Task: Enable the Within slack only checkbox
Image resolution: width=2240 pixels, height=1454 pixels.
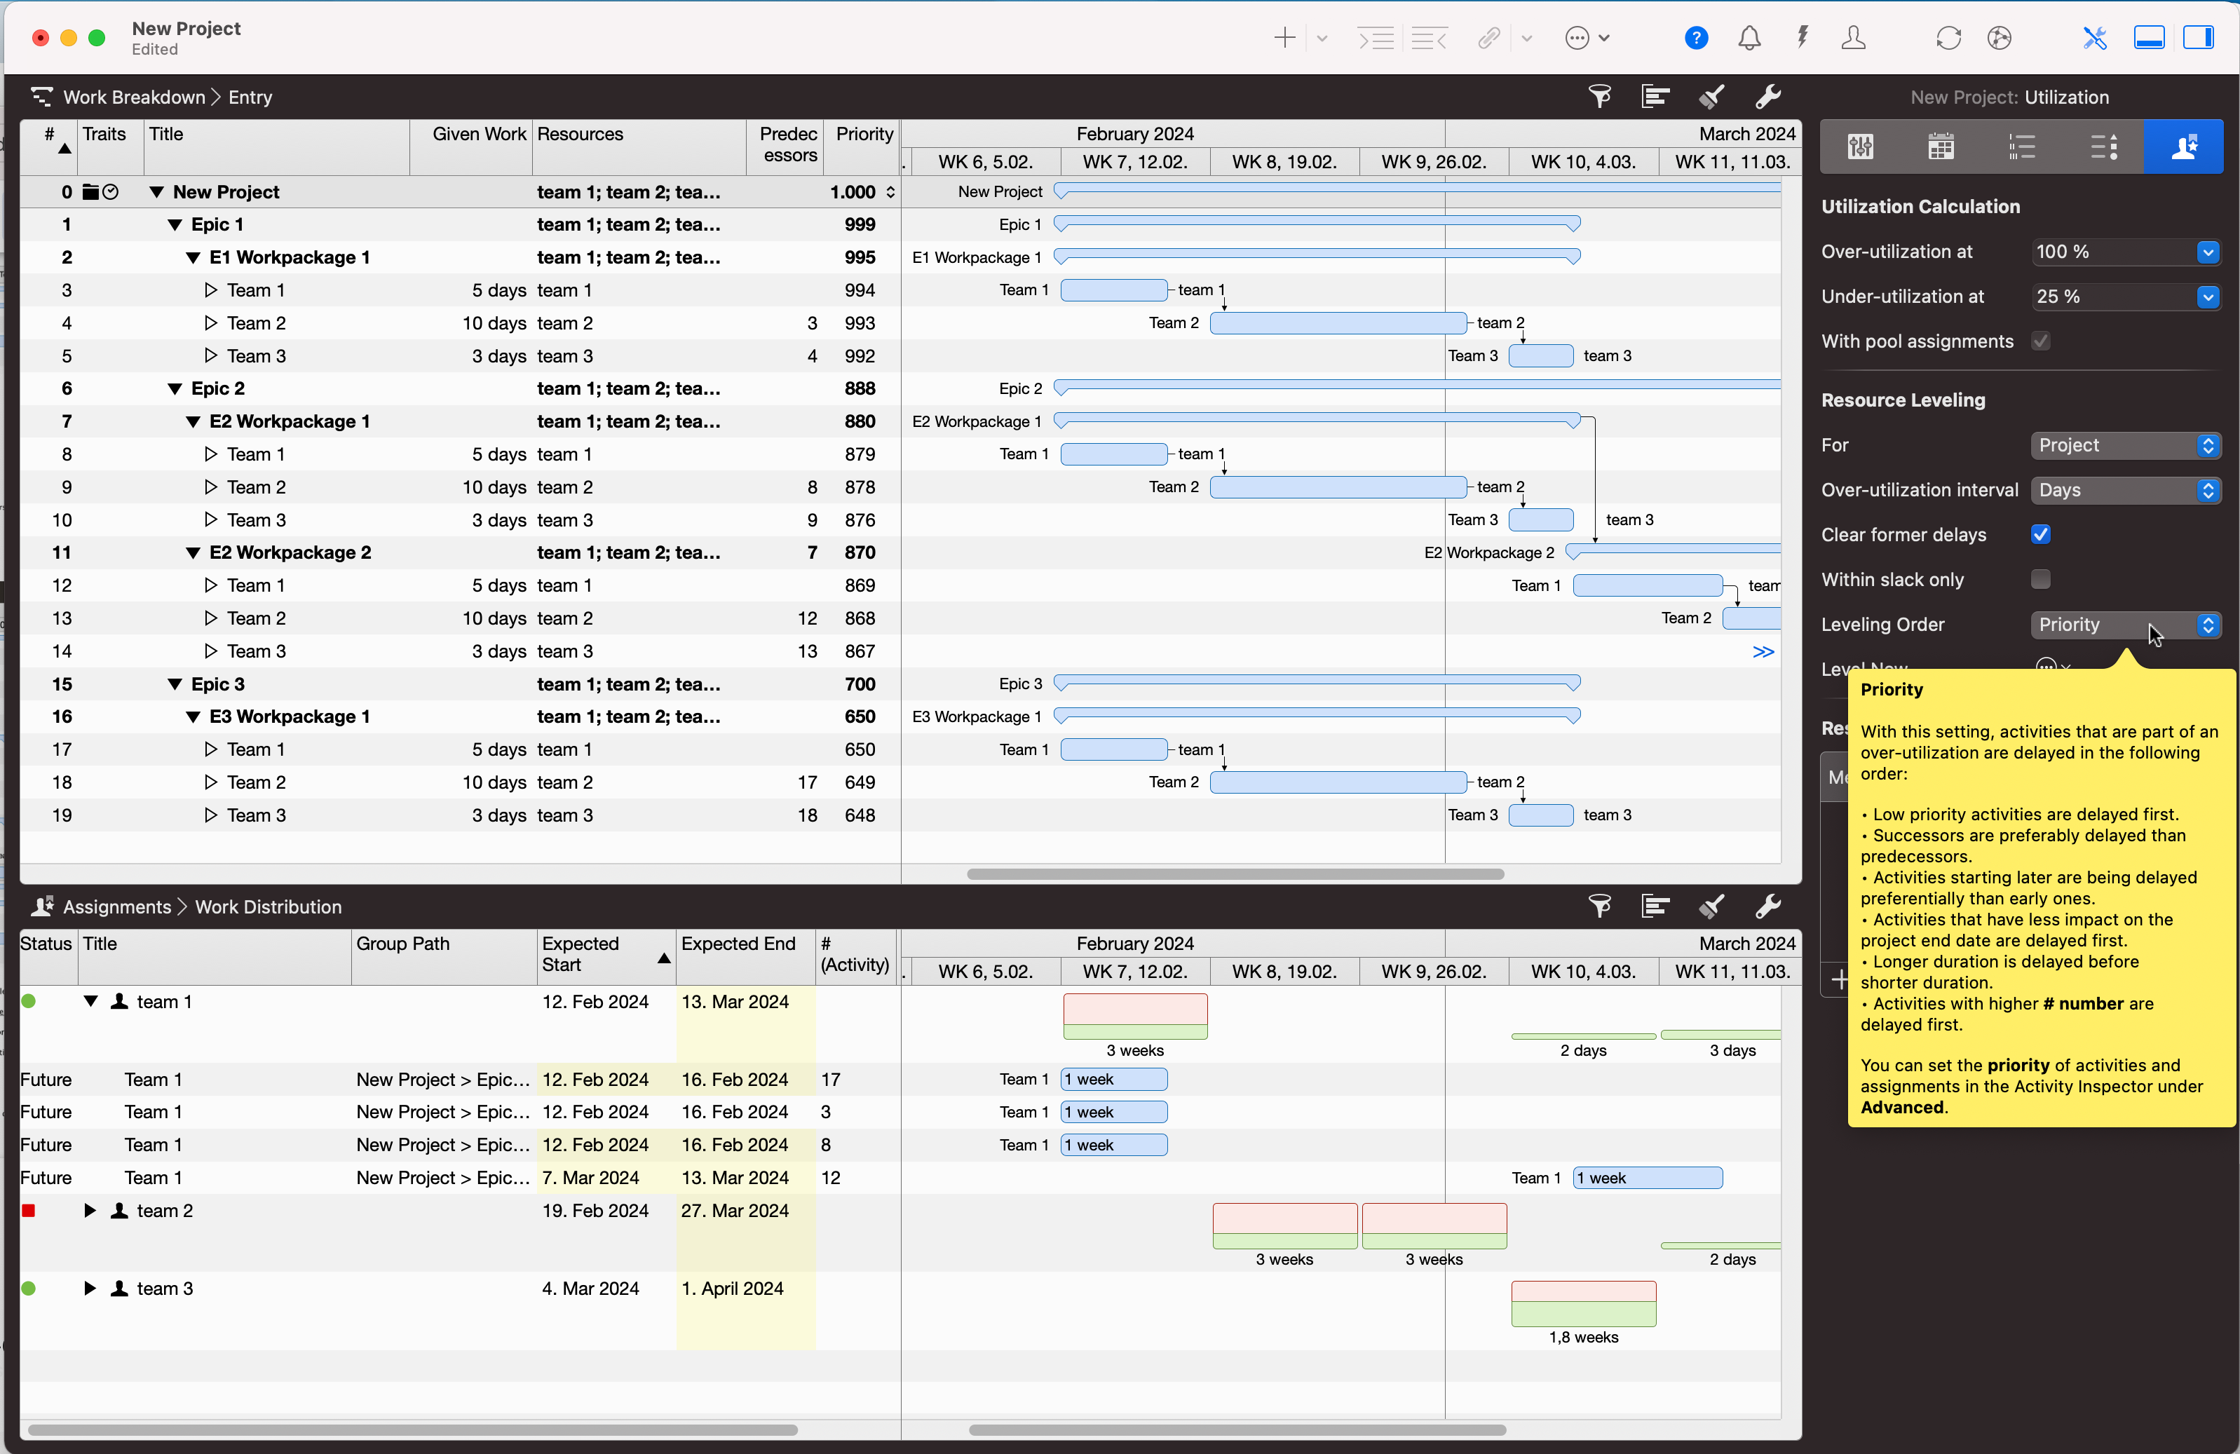Action: click(2040, 580)
